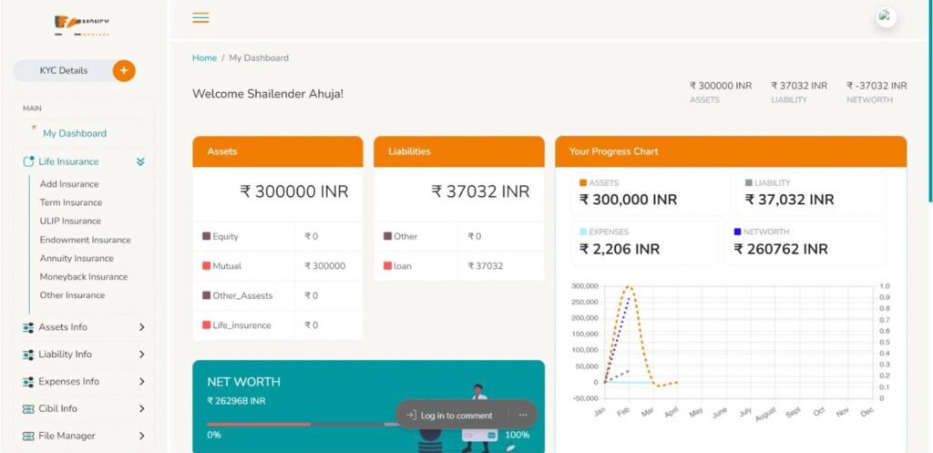Open the Assets Info menu label
The height and width of the screenshot is (453, 933).
(x=63, y=327)
